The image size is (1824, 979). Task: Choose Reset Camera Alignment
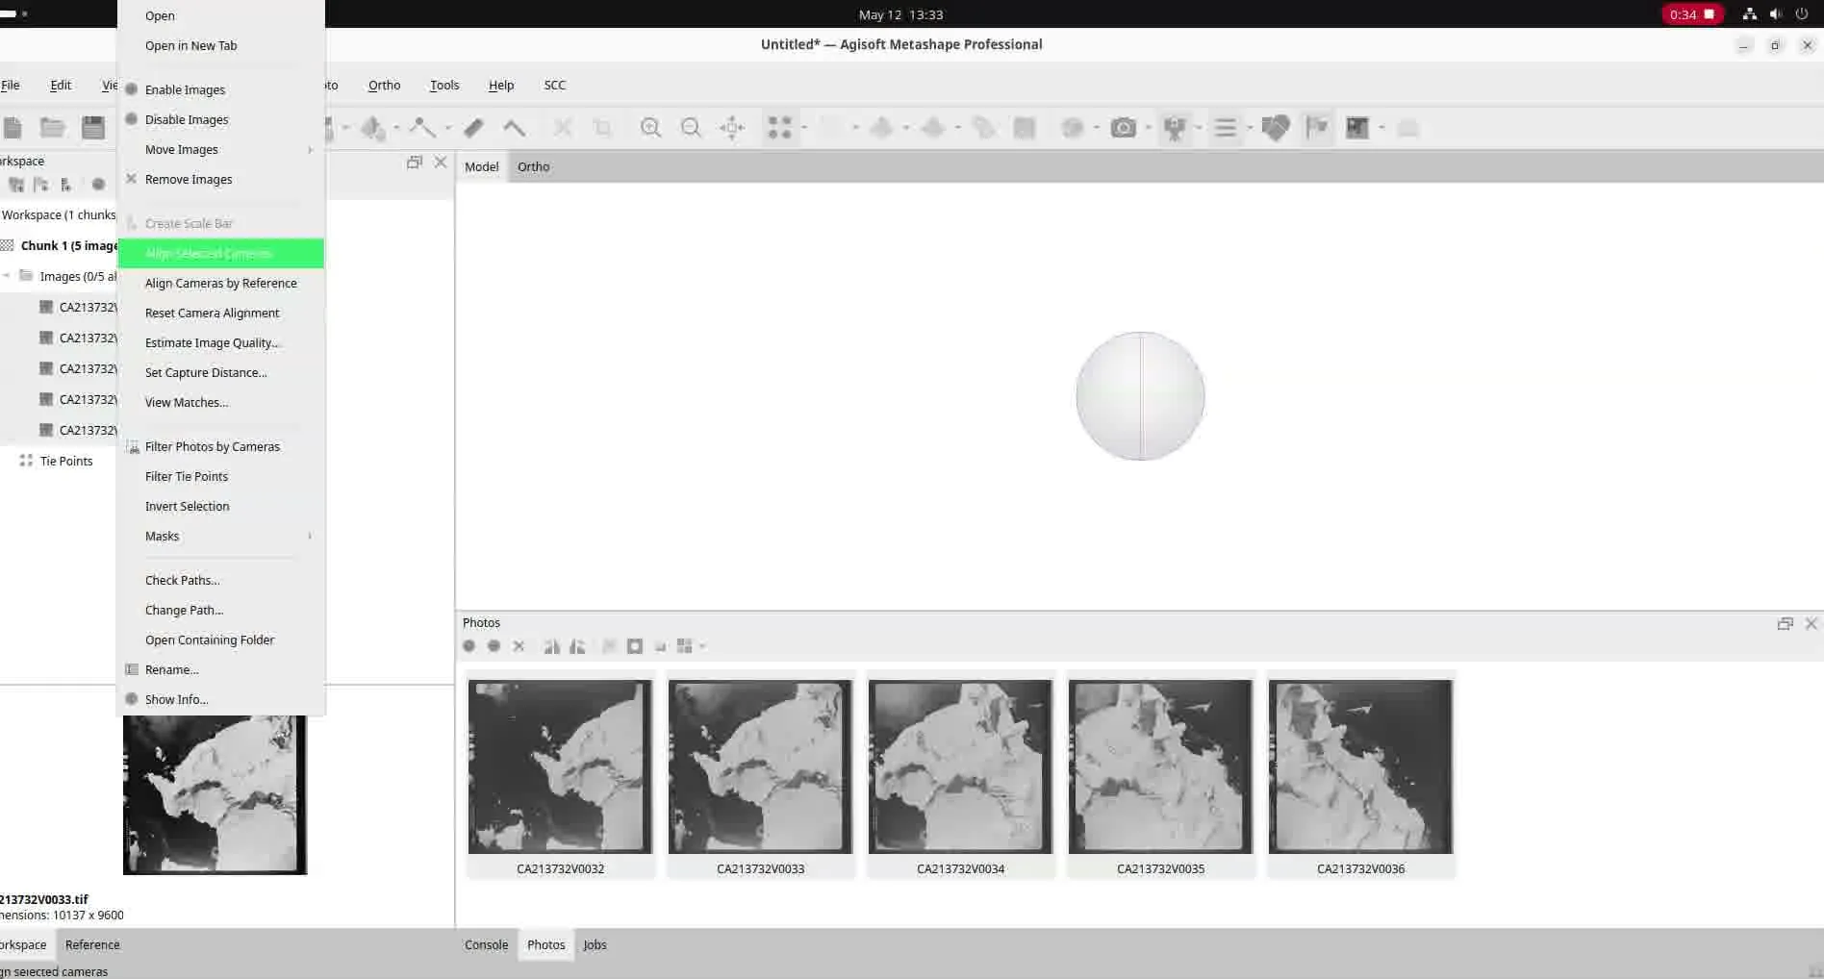click(220, 313)
